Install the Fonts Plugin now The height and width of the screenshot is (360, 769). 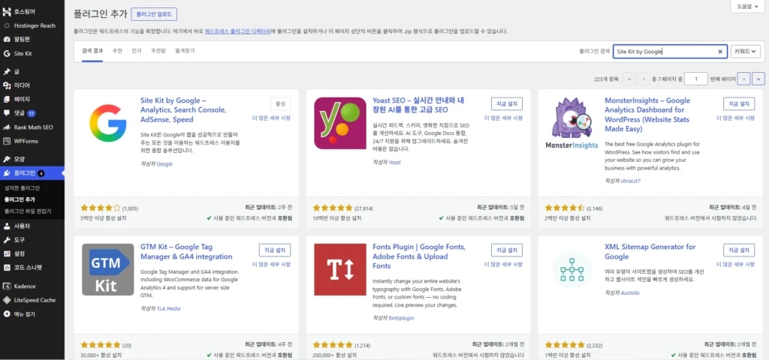507,250
